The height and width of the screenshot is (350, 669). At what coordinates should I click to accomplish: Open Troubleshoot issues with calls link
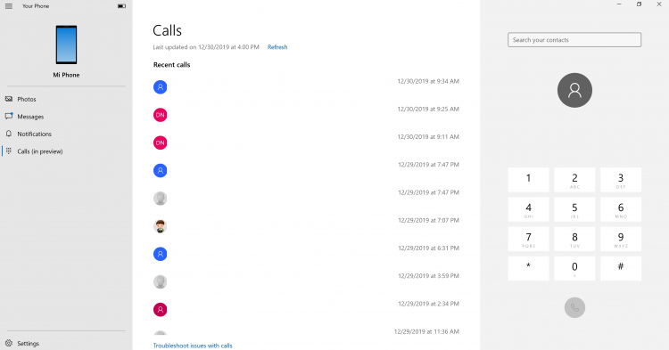(x=193, y=346)
